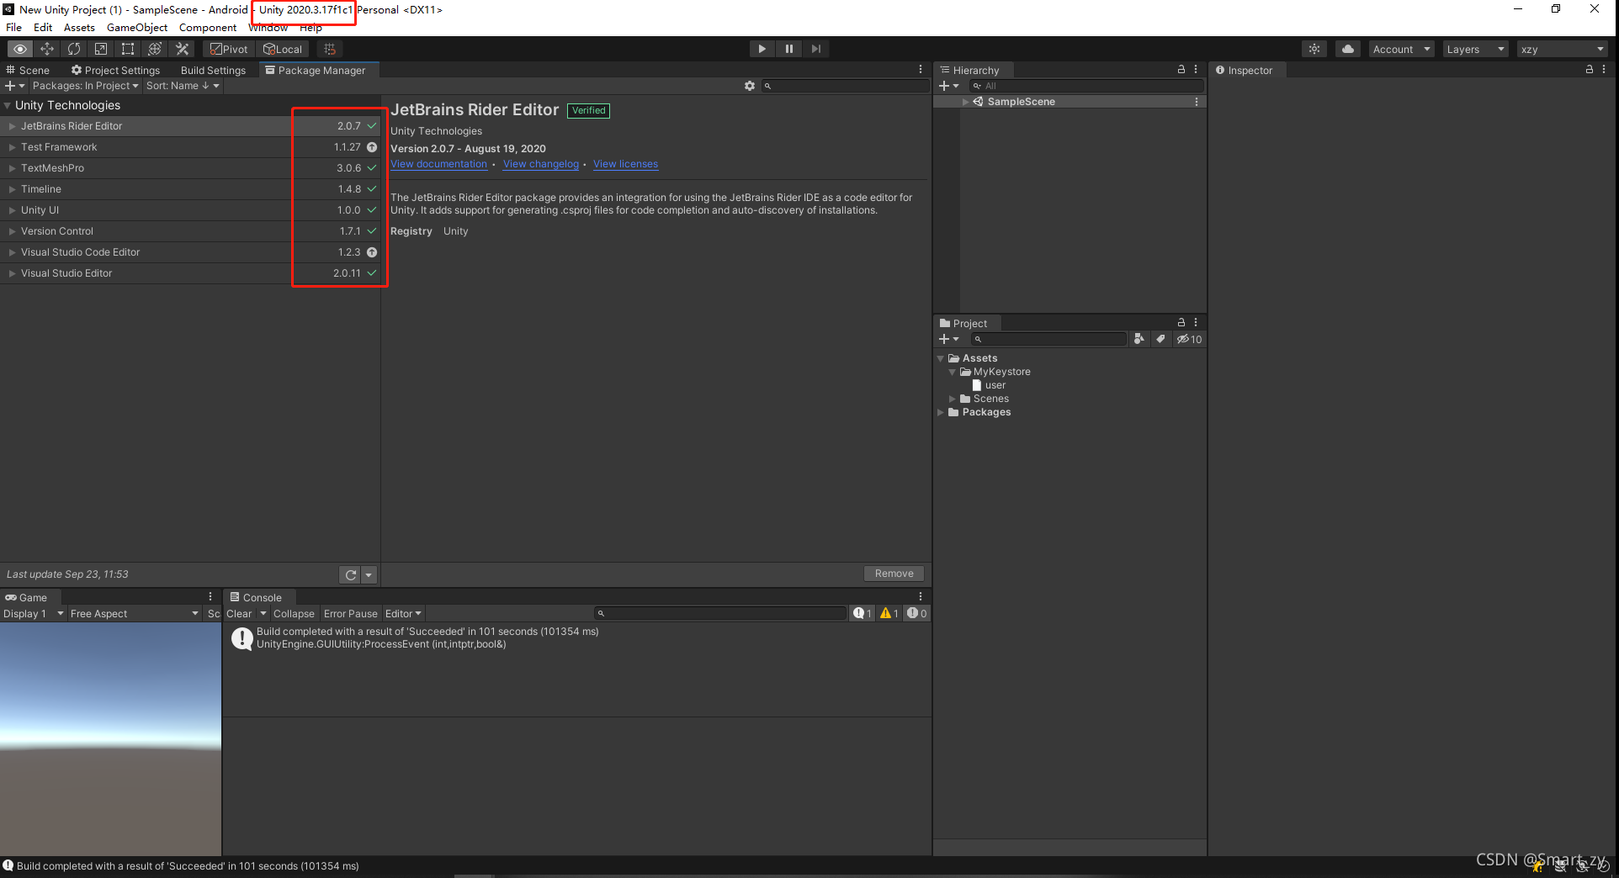Toggle grid snapping icon

click(330, 49)
